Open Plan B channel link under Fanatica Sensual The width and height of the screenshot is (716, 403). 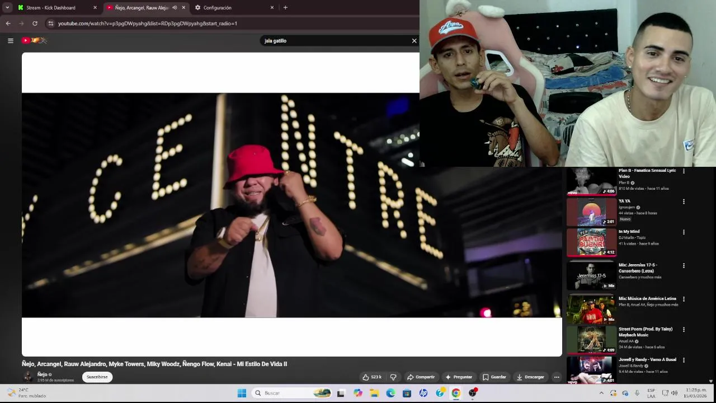(624, 182)
